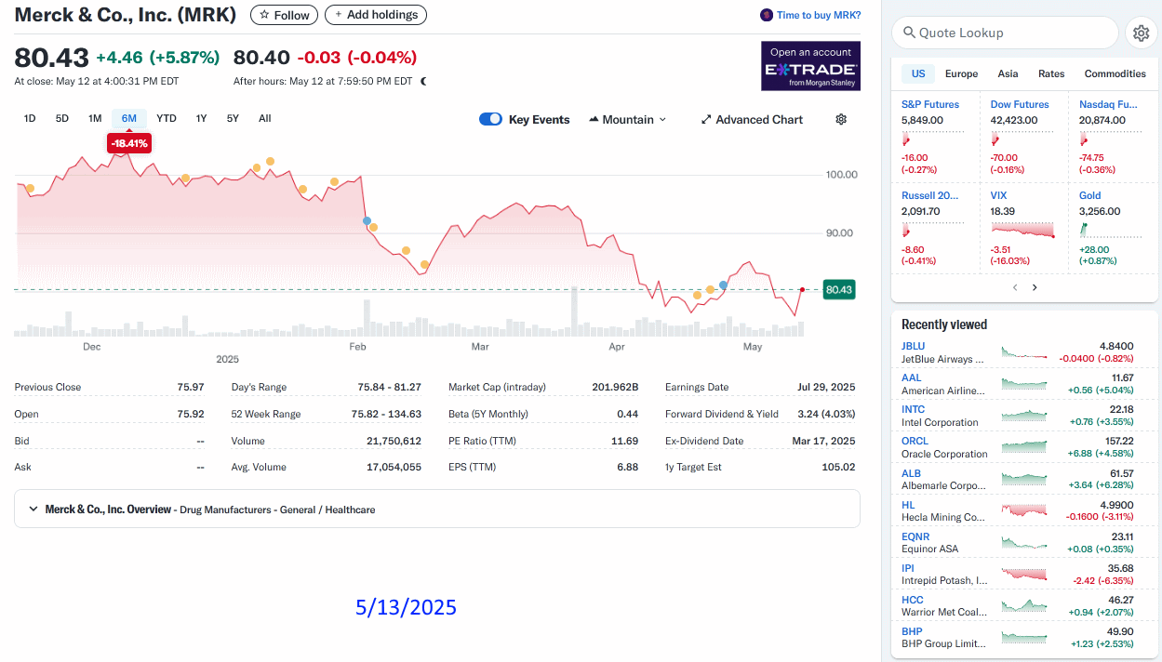
Task: Open the BHP sparkline chart
Action: [1024, 638]
